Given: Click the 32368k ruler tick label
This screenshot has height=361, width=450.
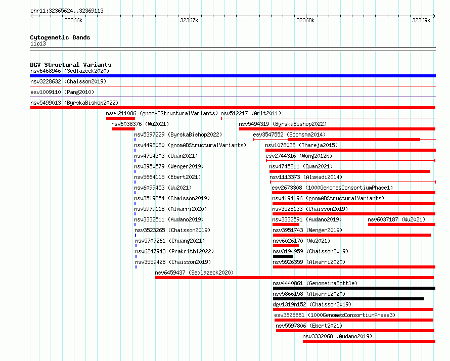Looking at the screenshot, I should pos(305,20).
